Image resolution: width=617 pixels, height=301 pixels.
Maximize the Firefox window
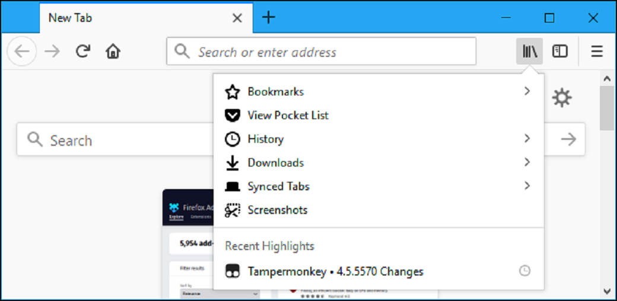click(x=549, y=18)
